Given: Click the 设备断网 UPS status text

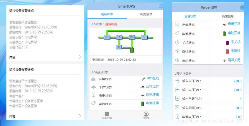Looking at the screenshot, I should (111, 24).
